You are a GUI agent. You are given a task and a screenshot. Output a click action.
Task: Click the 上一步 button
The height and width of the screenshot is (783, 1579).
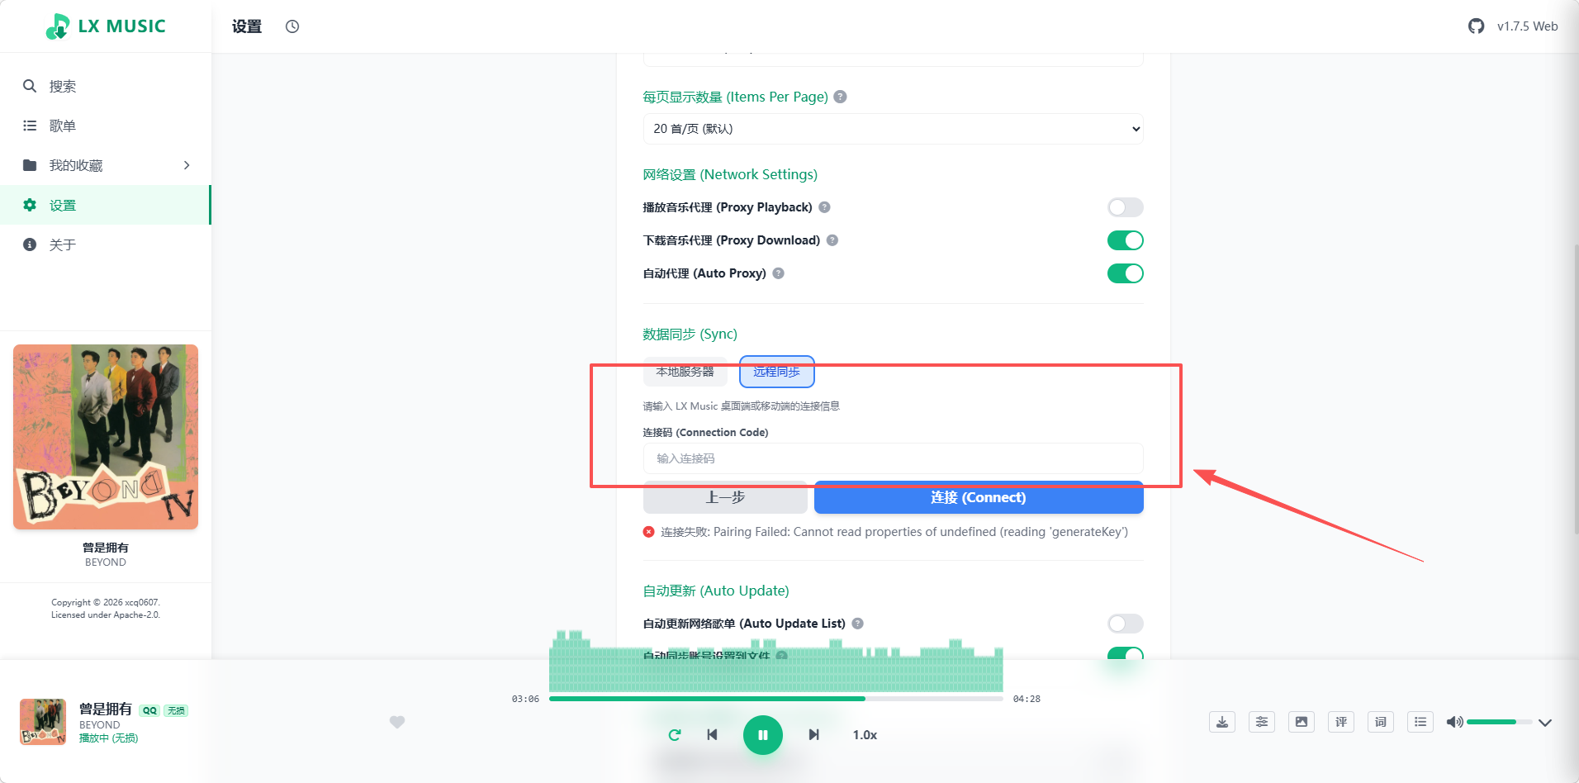[725, 497]
